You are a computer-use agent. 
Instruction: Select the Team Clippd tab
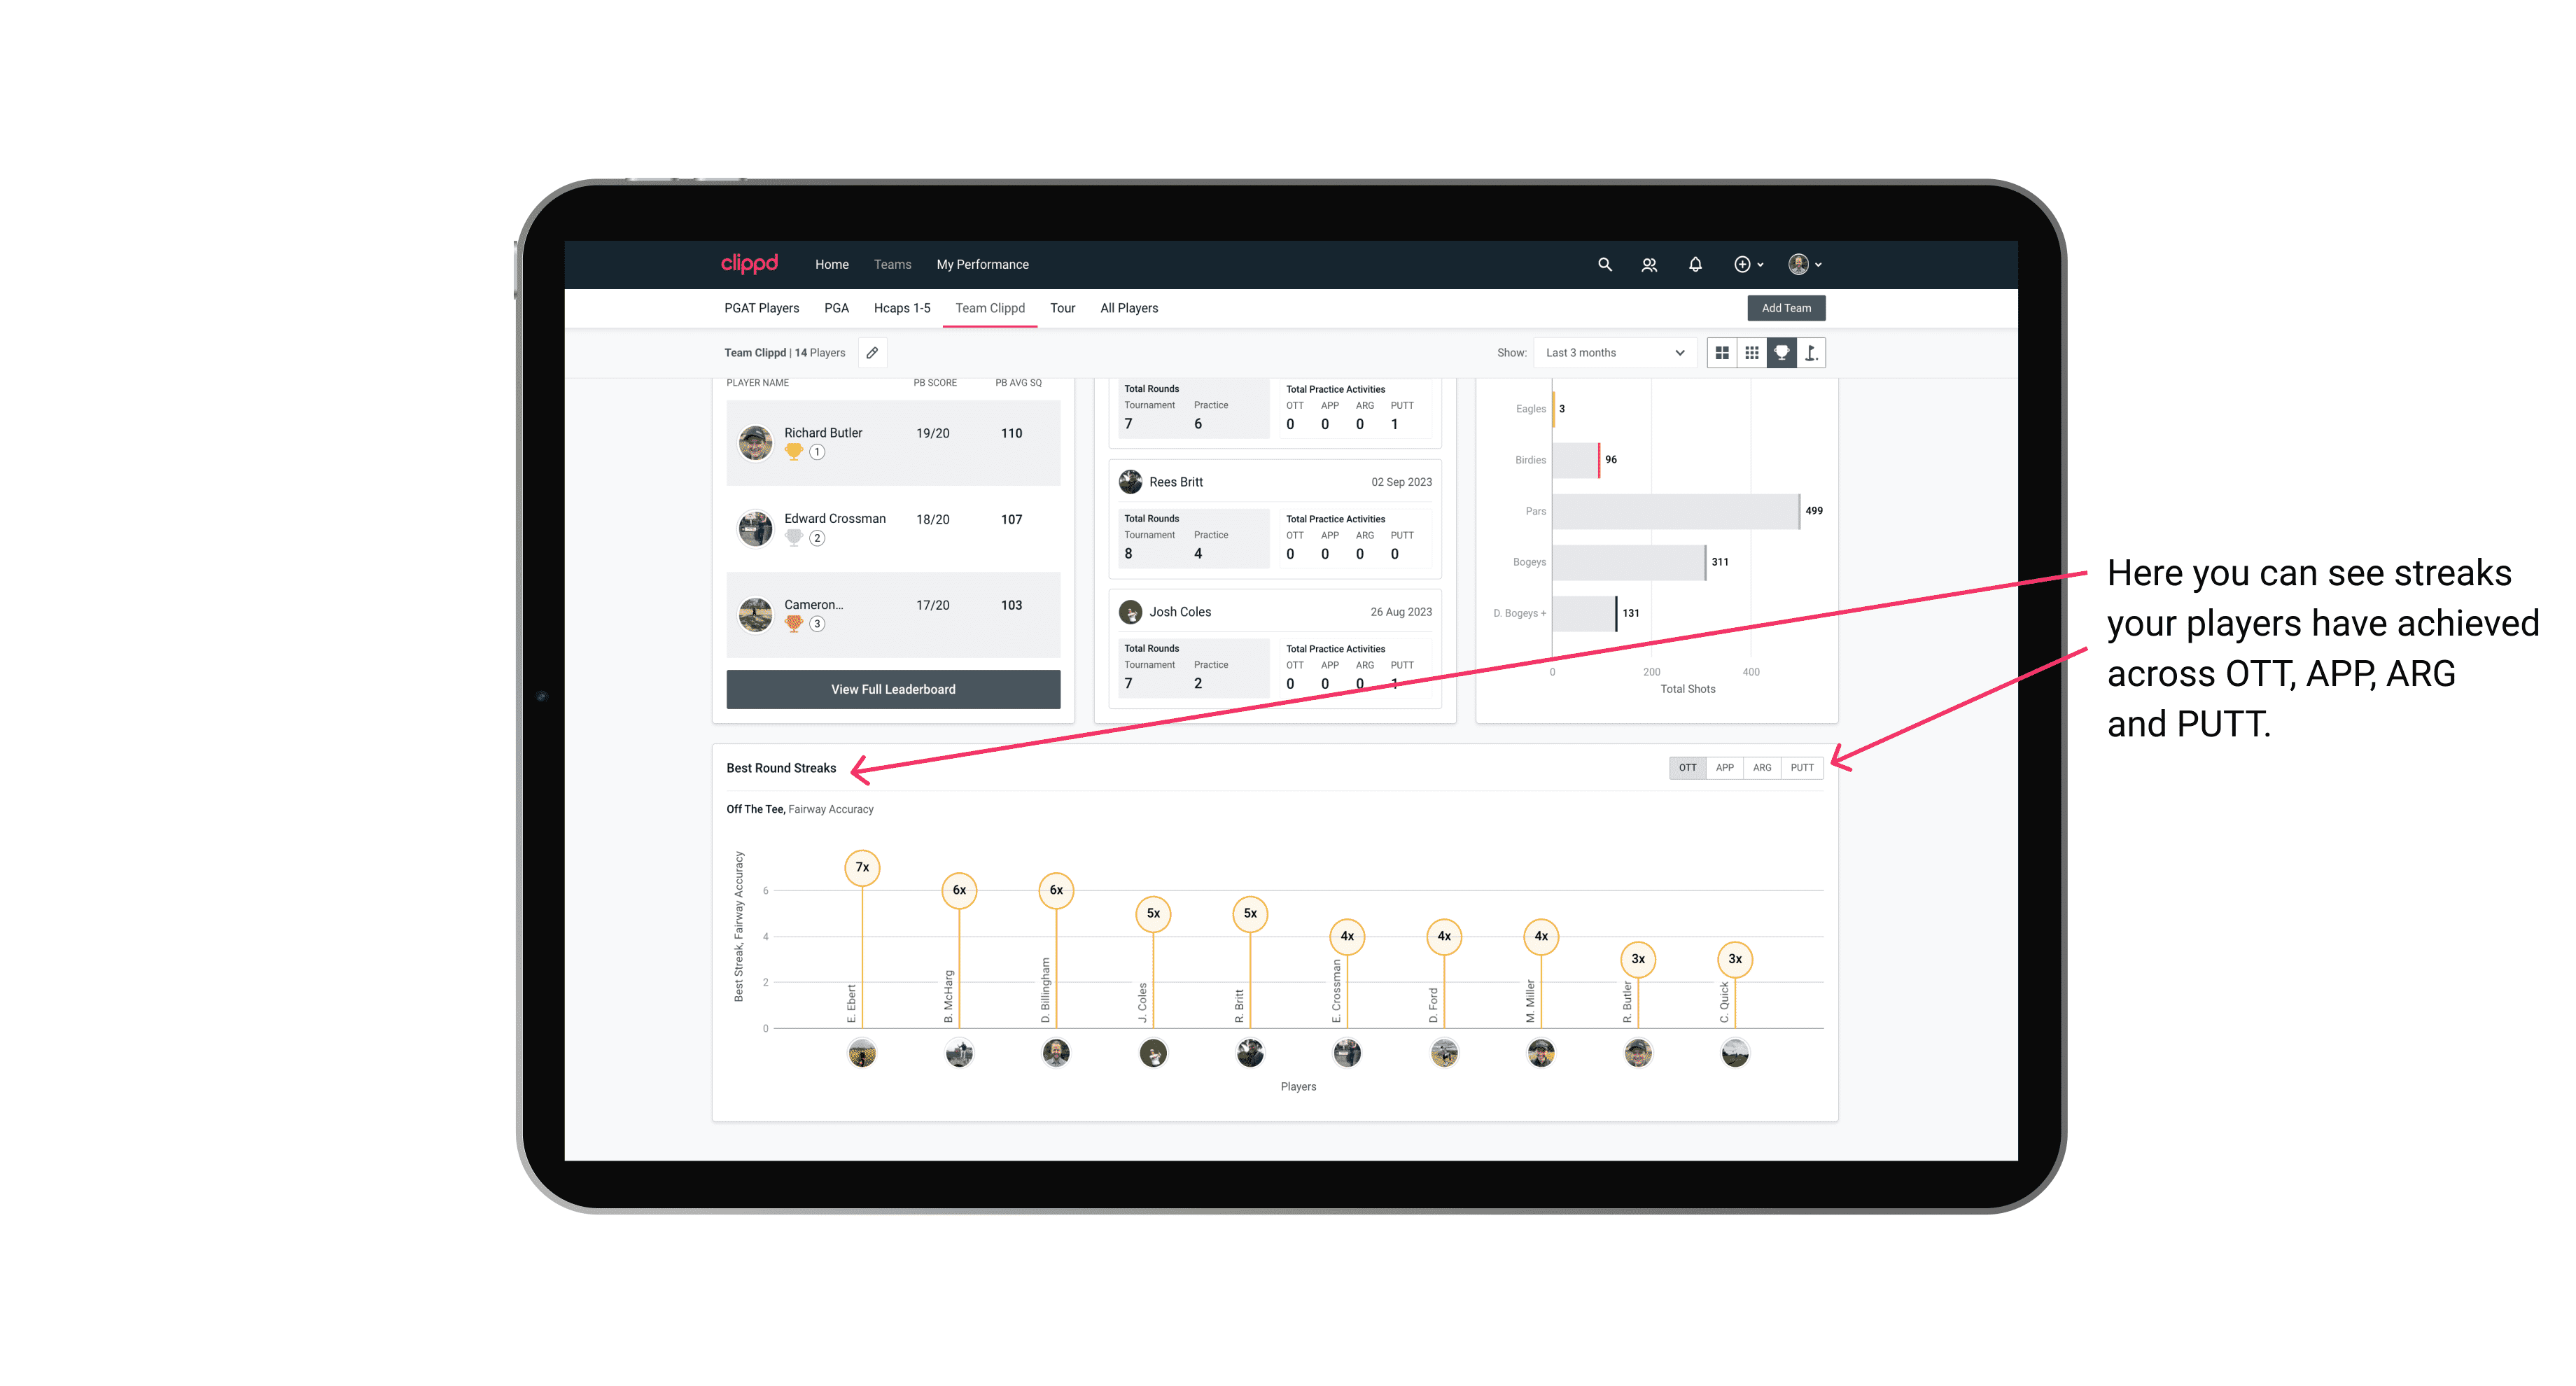(991, 307)
